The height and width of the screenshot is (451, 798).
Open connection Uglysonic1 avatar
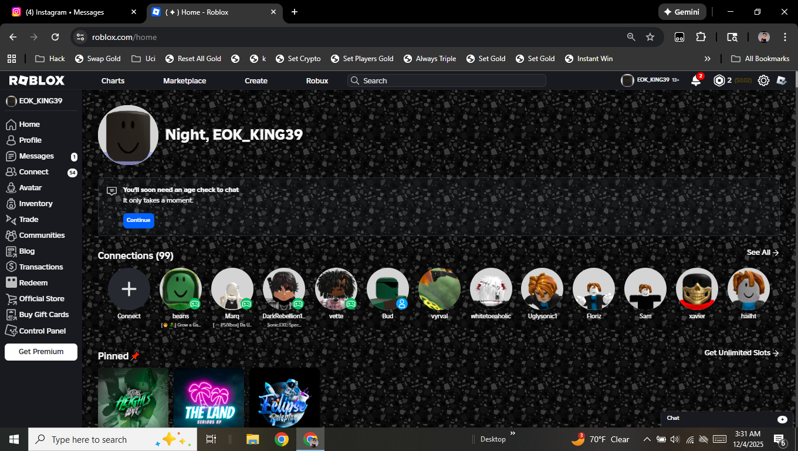tap(542, 289)
